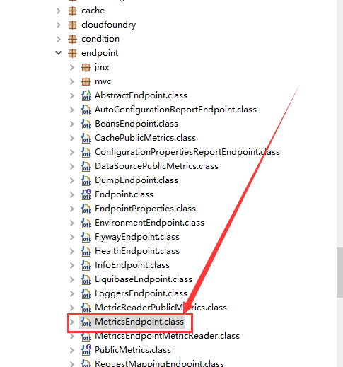Click the MetricReaderPublicMetrics.class file icon
Screen dimensions: 343x367
[x=86, y=308]
